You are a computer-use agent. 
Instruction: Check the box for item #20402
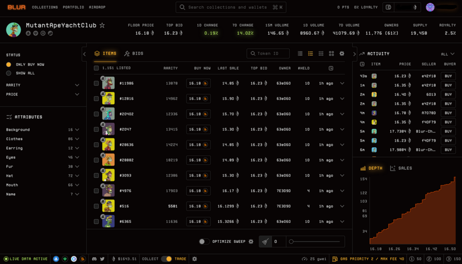(x=97, y=114)
